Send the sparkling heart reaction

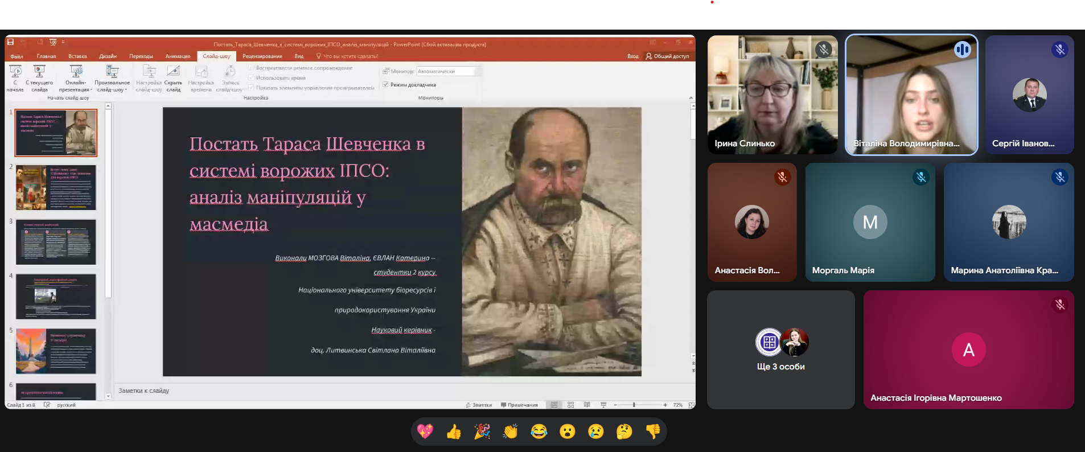tap(425, 432)
